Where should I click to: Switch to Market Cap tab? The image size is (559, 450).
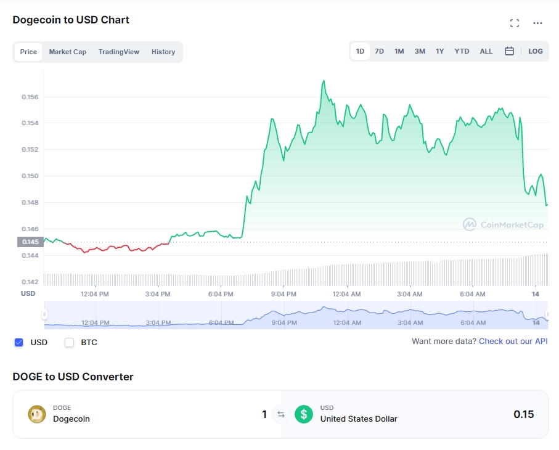(x=68, y=52)
